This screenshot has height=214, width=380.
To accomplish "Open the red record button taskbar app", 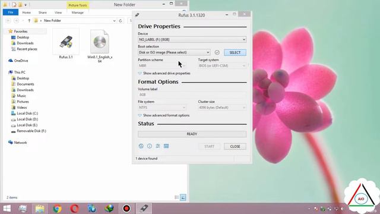I will pos(126,209).
